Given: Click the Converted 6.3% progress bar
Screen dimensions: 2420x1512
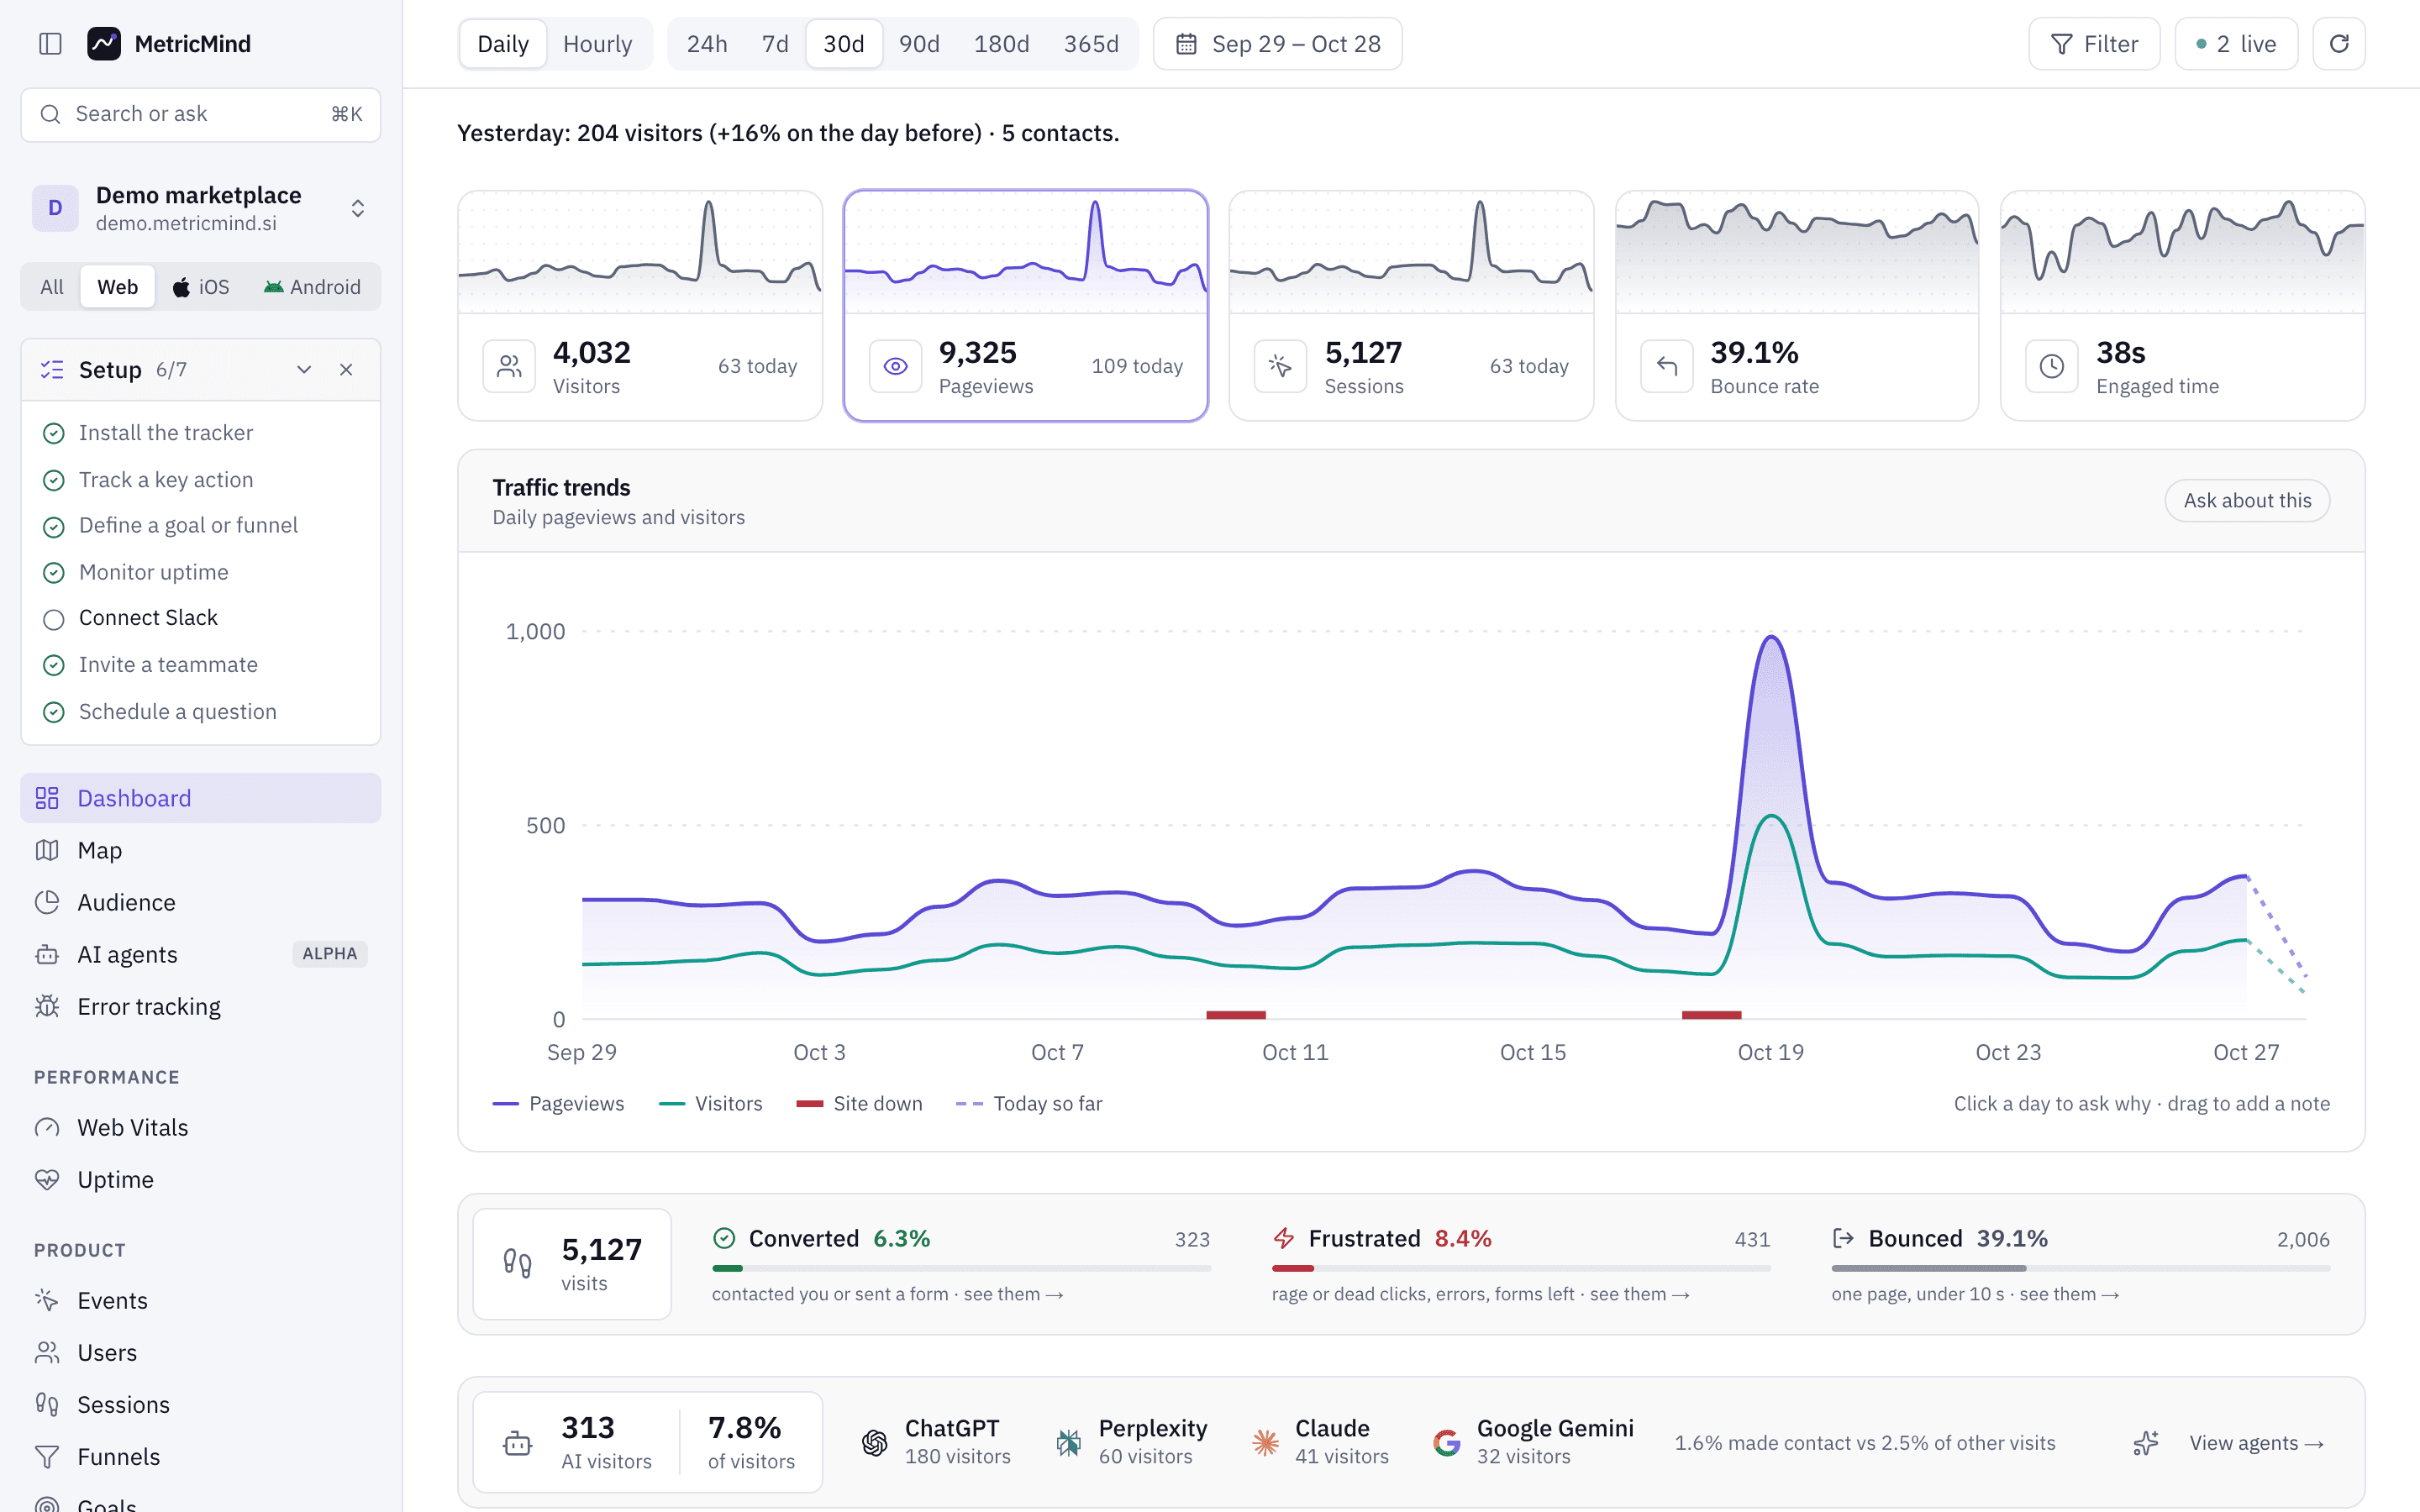Looking at the screenshot, I should pyautogui.click(x=961, y=1268).
